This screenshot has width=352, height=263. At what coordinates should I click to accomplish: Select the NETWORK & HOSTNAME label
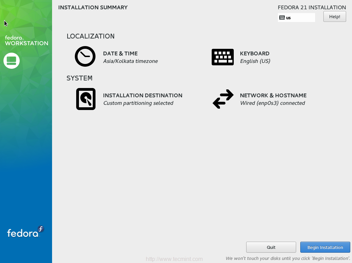[x=273, y=95]
